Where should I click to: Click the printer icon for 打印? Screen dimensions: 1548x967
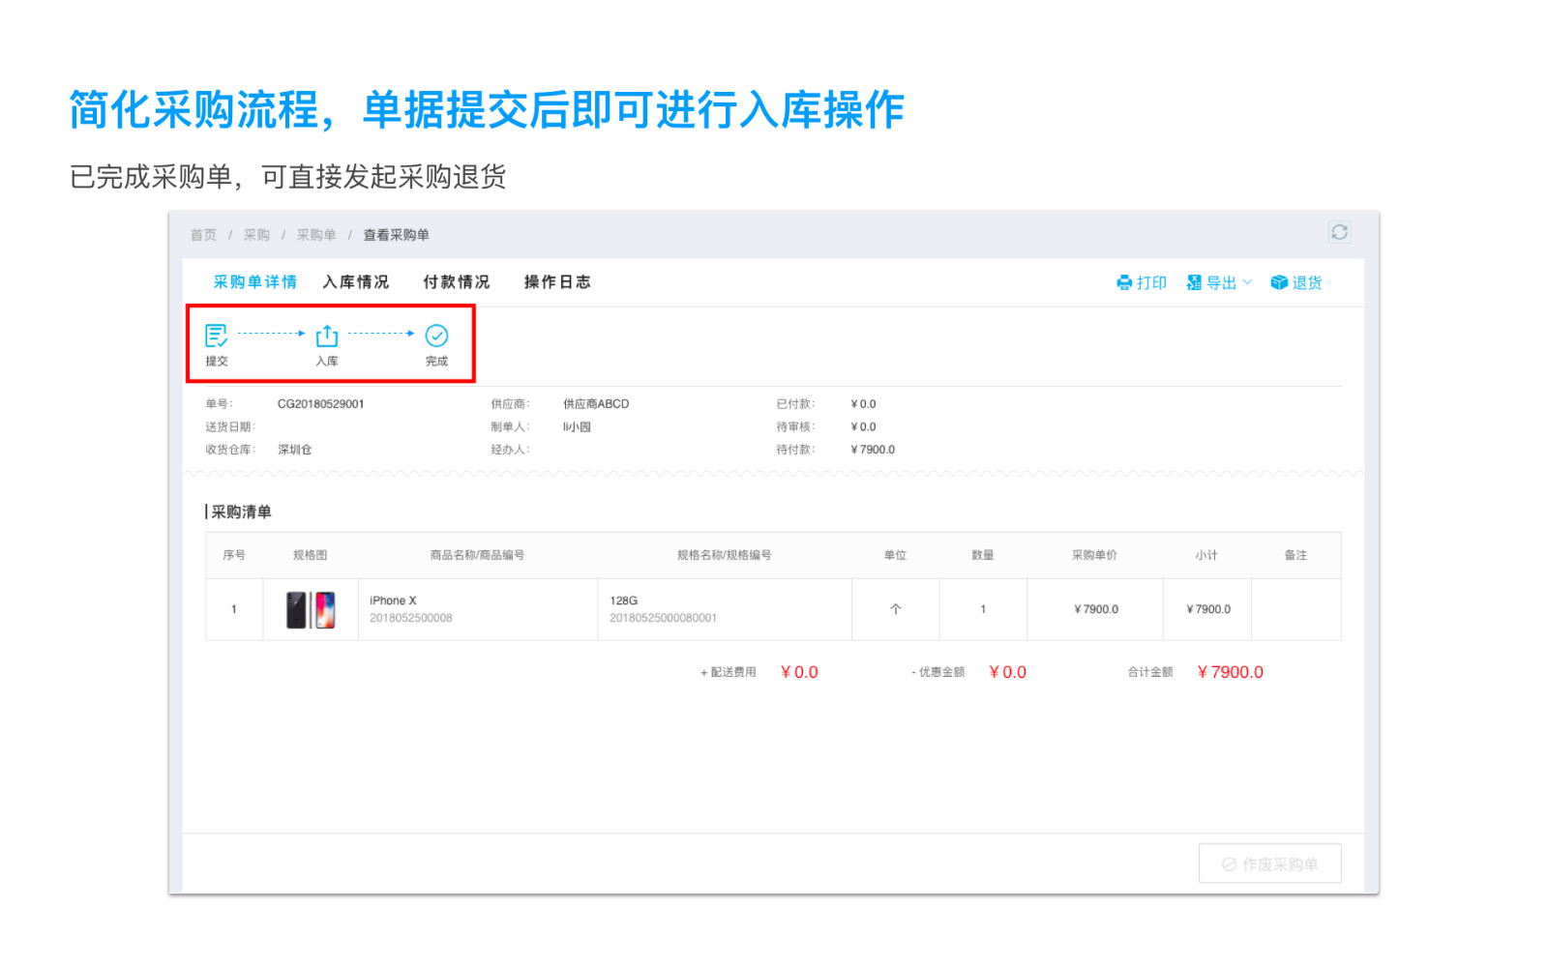click(1124, 282)
